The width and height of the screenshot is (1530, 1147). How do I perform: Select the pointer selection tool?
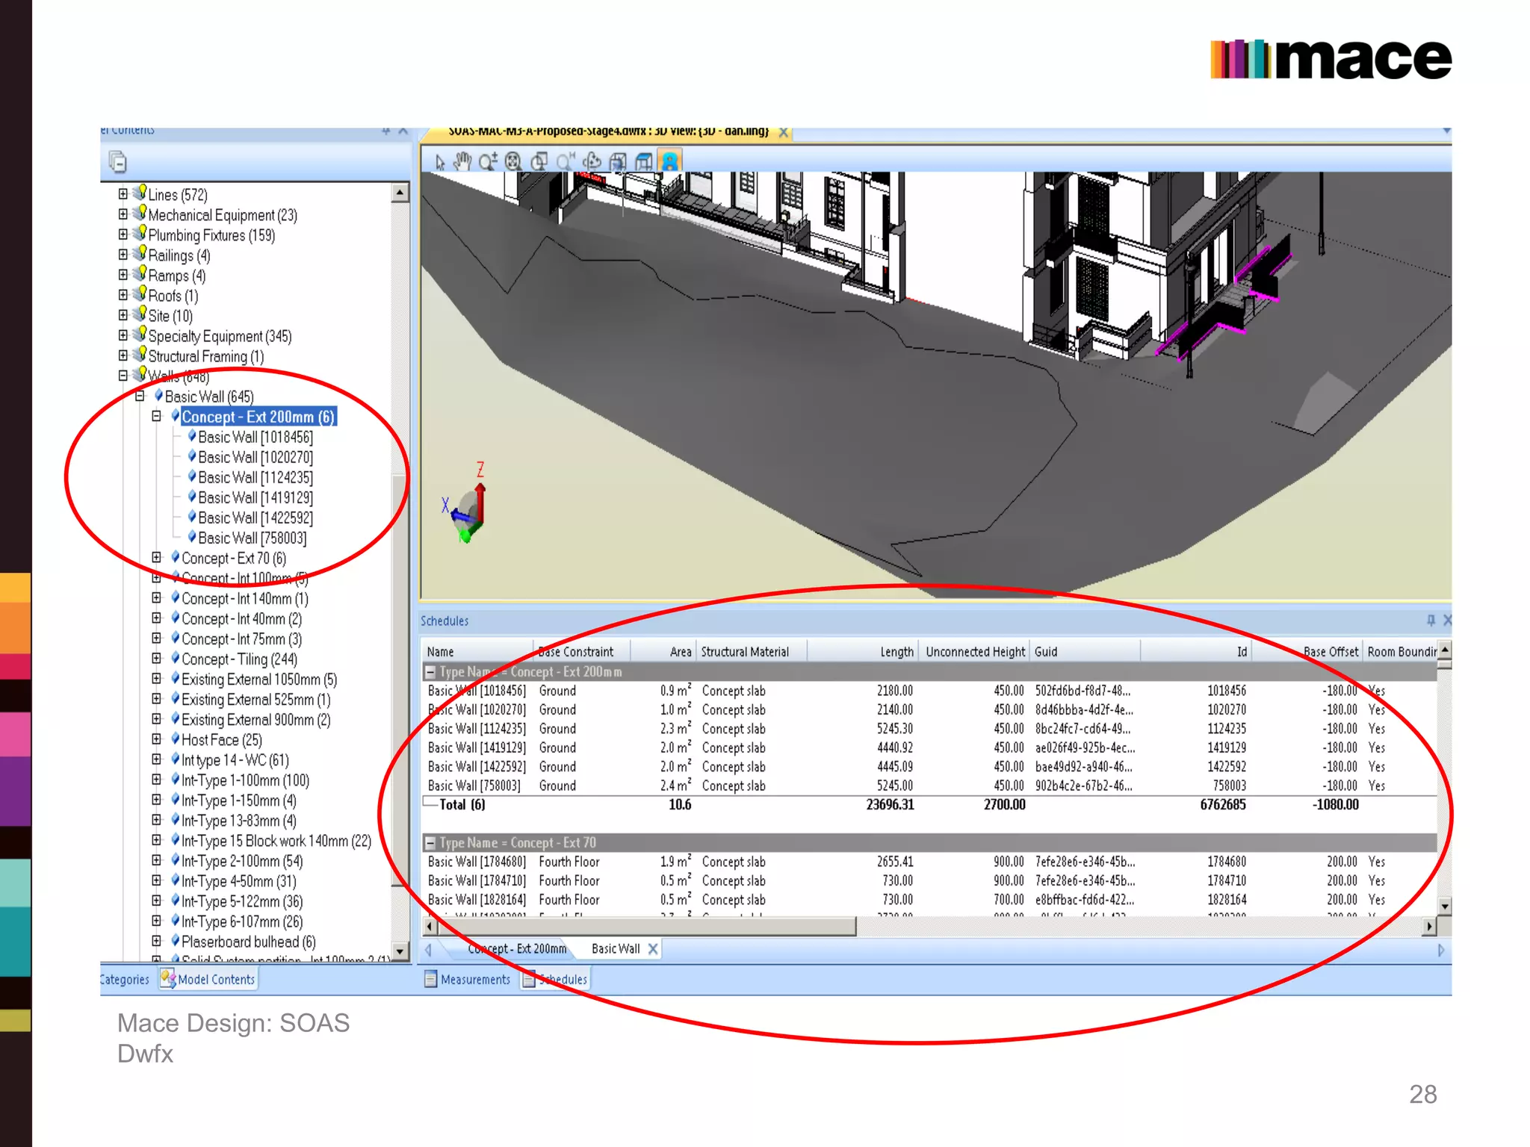tap(440, 162)
